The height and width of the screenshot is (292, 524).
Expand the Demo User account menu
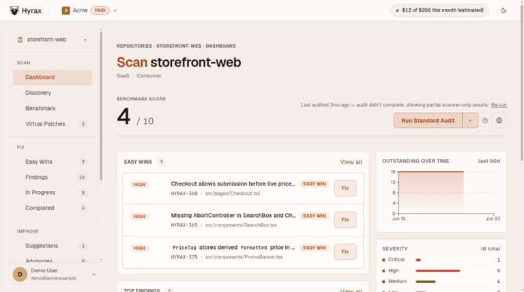[93, 274]
